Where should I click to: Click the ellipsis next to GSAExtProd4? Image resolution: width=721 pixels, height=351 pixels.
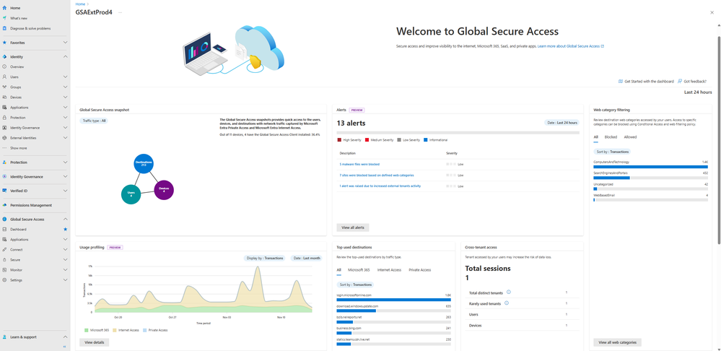[121, 12]
